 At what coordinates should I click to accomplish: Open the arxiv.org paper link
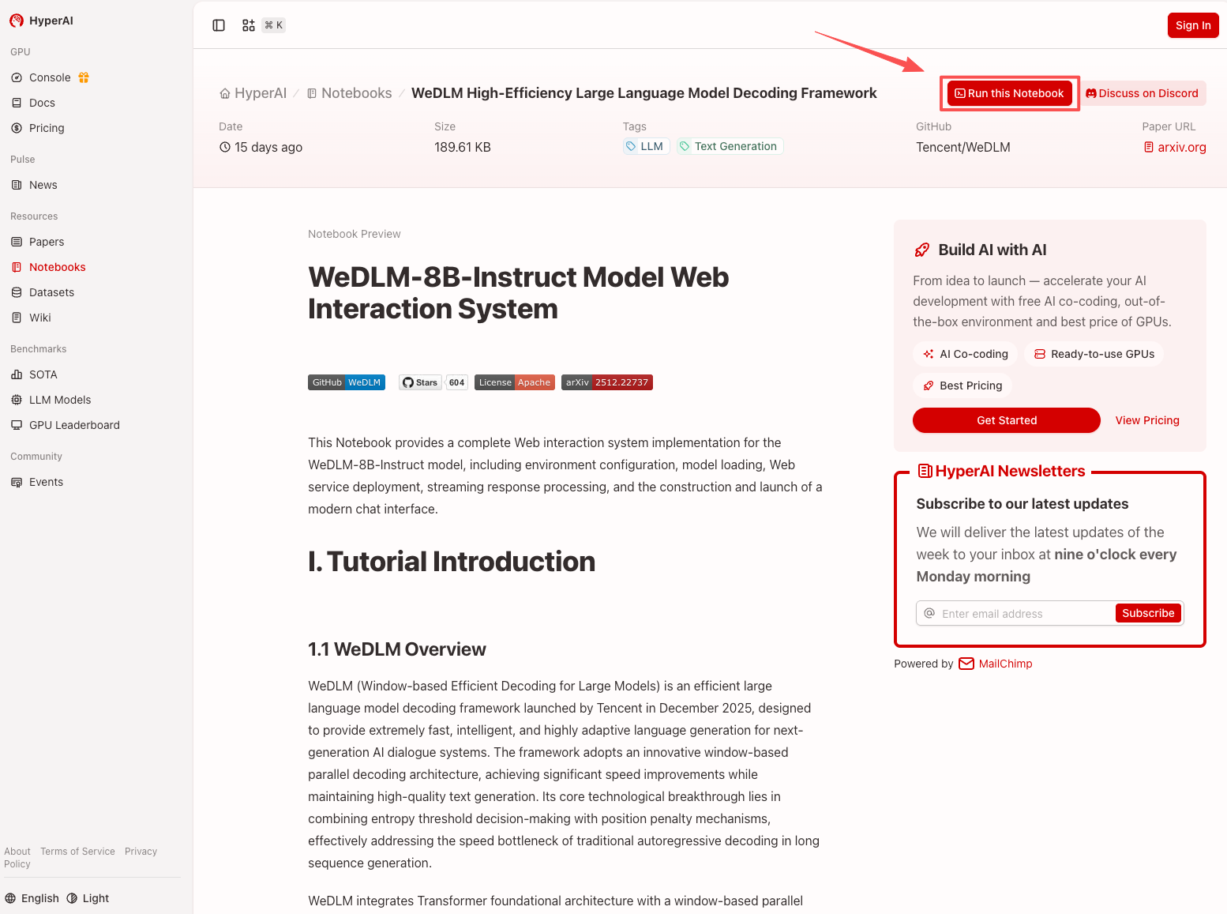pyautogui.click(x=1175, y=147)
